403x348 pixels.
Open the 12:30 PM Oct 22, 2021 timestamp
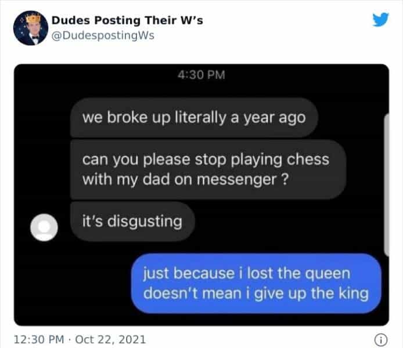(80, 339)
